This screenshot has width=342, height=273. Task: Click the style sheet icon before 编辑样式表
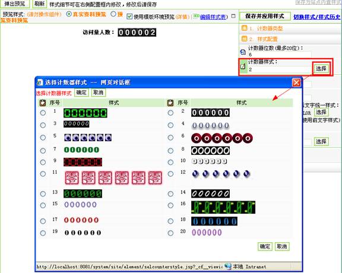click(x=197, y=16)
